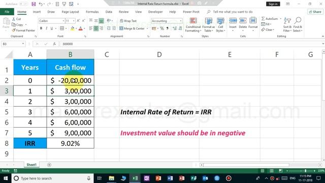Open the File tab
This screenshot has width=325, height=183.
coord(7,12)
